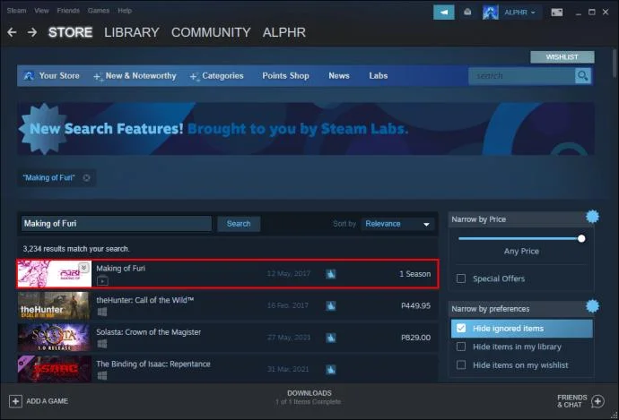Click "Solasta: Crown of the Magister" title

(x=148, y=332)
